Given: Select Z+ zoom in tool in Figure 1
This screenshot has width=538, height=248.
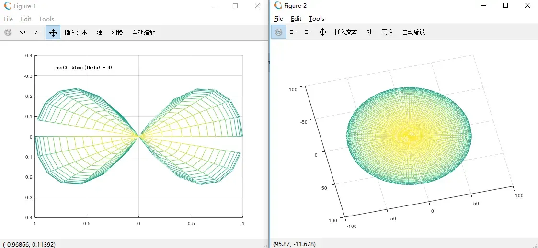Looking at the screenshot, I should click(x=23, y=32).
